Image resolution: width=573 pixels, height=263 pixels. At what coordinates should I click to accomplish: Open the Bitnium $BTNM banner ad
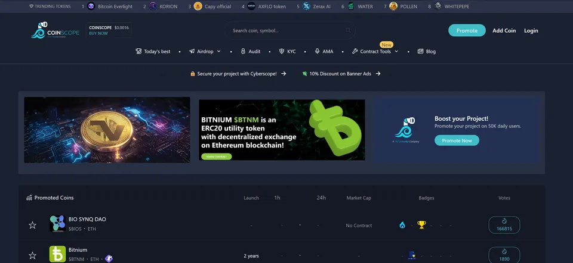coord(282,130)
